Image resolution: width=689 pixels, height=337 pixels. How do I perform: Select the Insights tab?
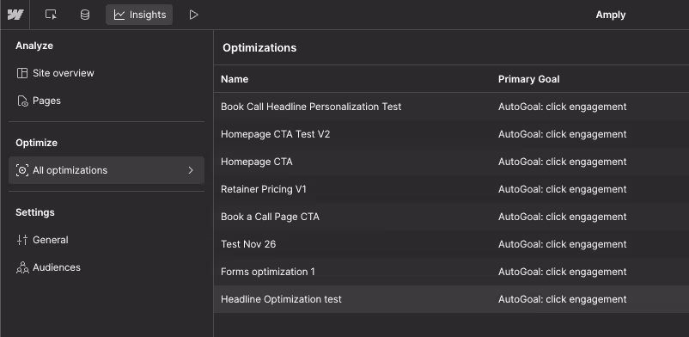tap(139, 15)
